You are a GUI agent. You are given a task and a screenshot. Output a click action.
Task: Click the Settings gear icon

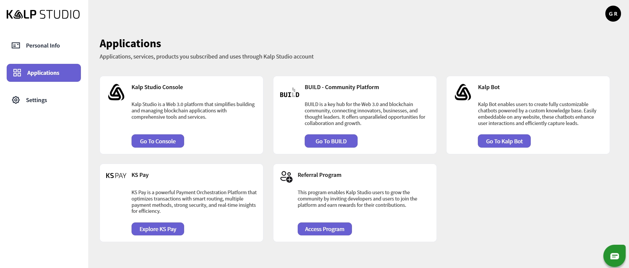[x=16, y=100]
